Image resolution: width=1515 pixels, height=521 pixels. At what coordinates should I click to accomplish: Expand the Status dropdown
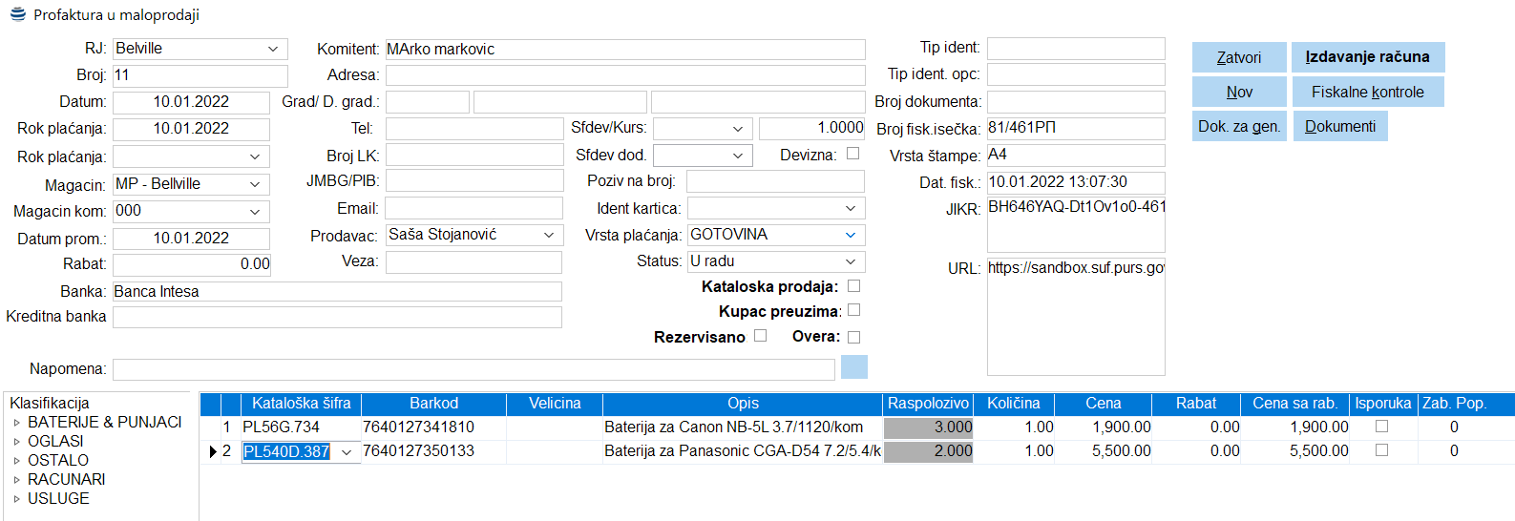pyautogui.click(x=851, y=261)
